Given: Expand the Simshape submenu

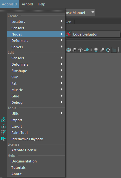Looking at the screenshot, I should [x=36, y=71].
